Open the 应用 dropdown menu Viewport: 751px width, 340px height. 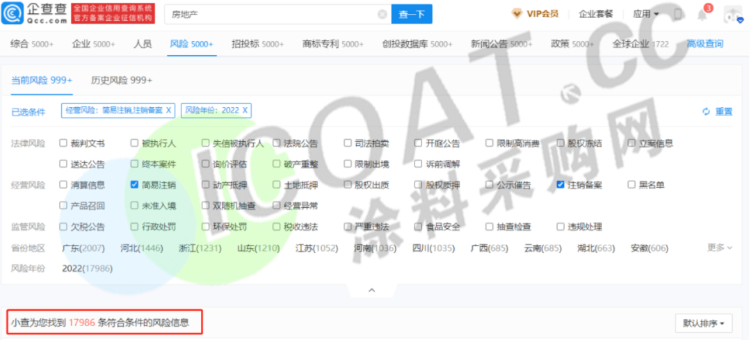[x=645, y=14]
